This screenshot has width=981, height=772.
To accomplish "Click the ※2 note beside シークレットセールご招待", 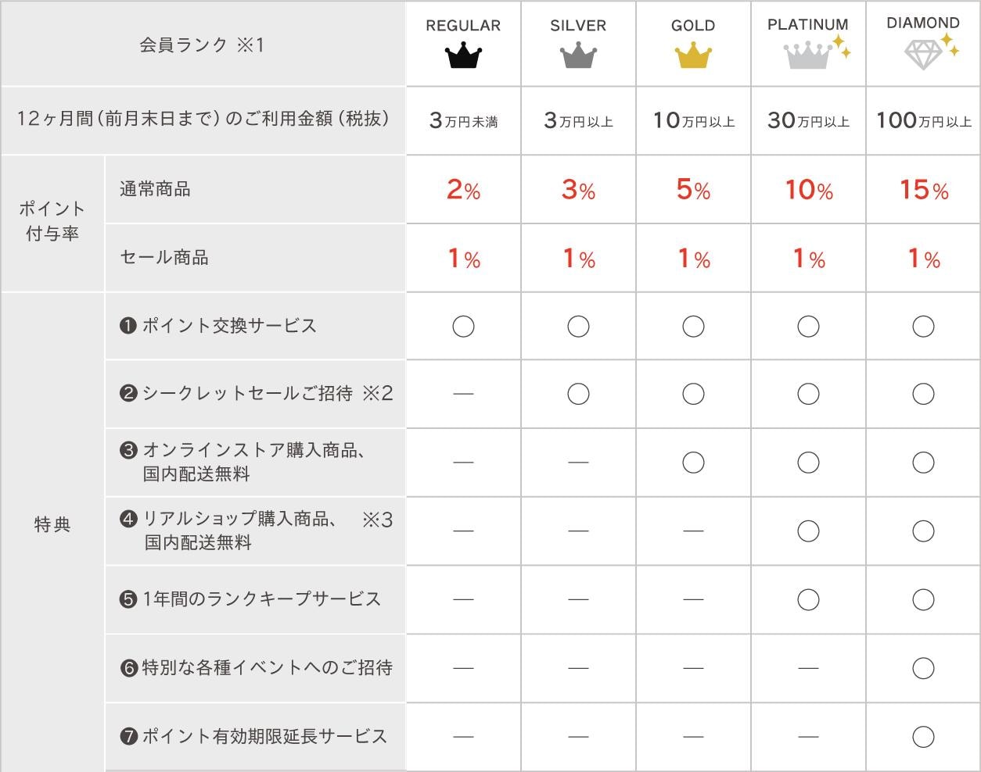I will coord(377,394).
